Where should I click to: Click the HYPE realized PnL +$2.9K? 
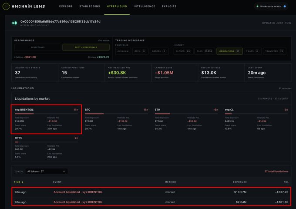51,149
